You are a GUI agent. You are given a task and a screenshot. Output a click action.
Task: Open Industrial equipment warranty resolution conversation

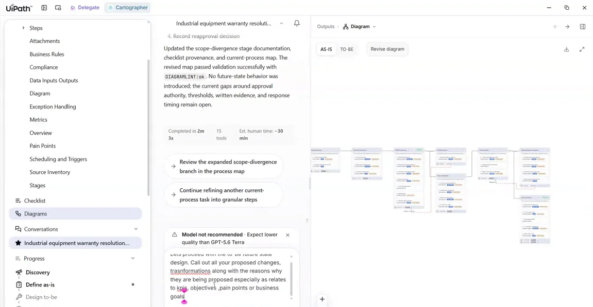click(75, 243)
